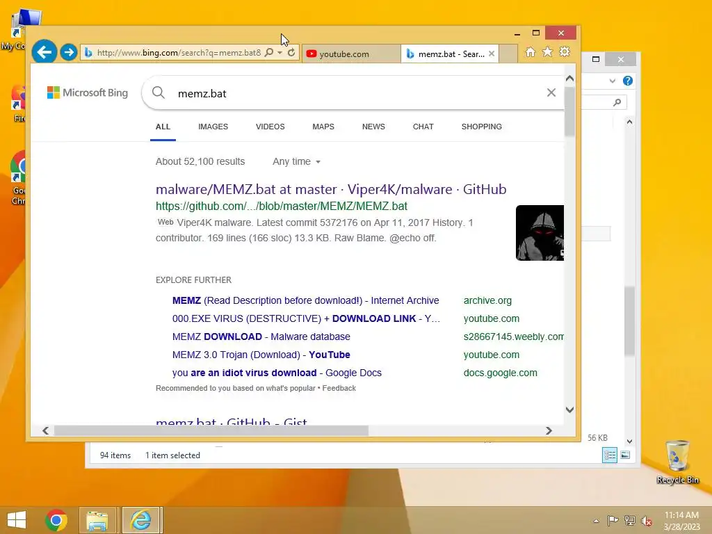712x534 pixels.
Task: Click the Feedback link
Action: pyautogui.click(x=339, y=388)
